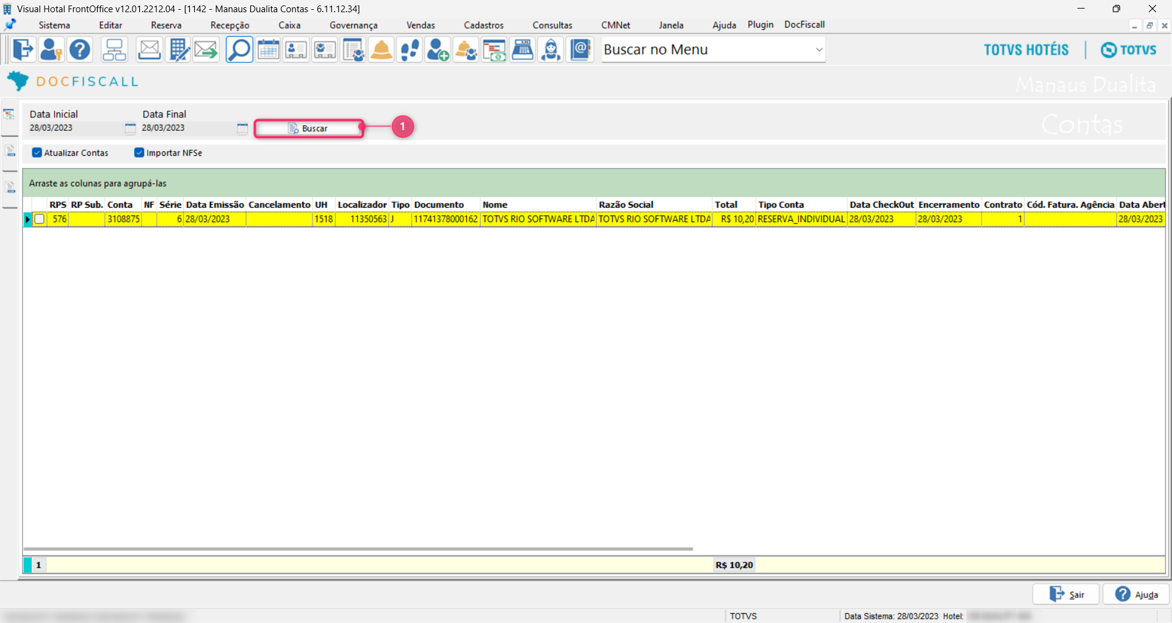Click the Sair button

[1066, 594]
